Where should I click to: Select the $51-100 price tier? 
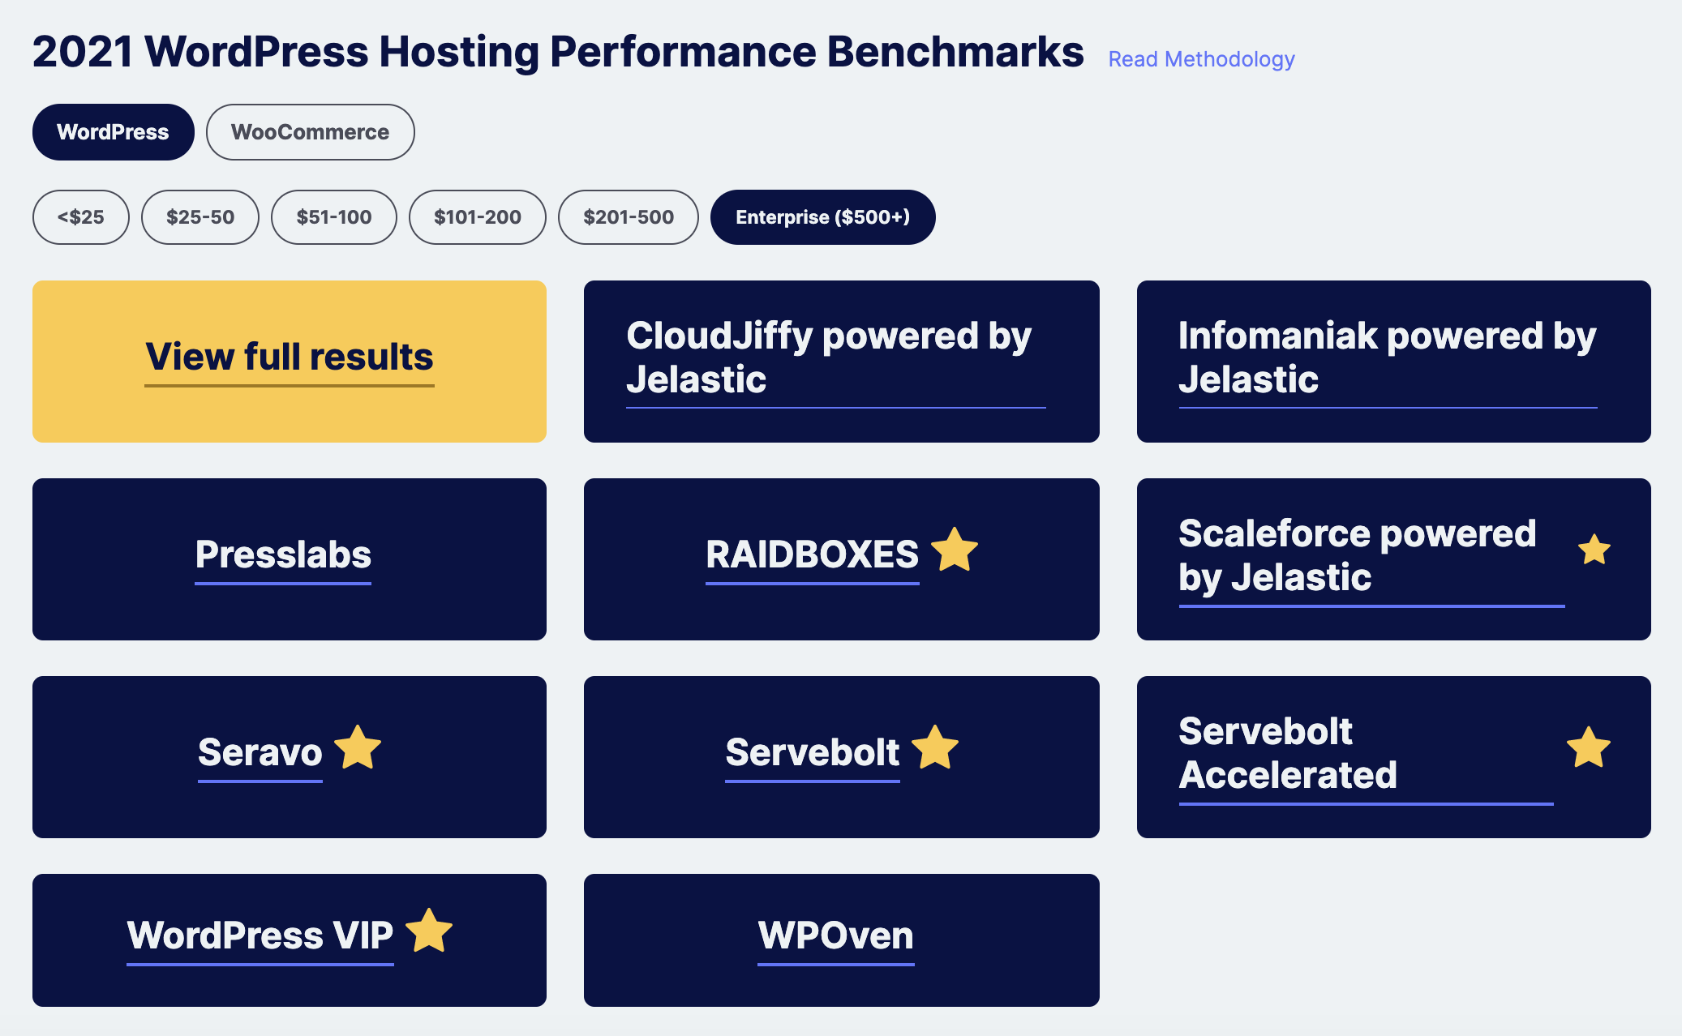click(x=333, y=217)
